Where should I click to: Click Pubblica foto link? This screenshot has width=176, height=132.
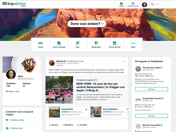[x=16, y=128]
